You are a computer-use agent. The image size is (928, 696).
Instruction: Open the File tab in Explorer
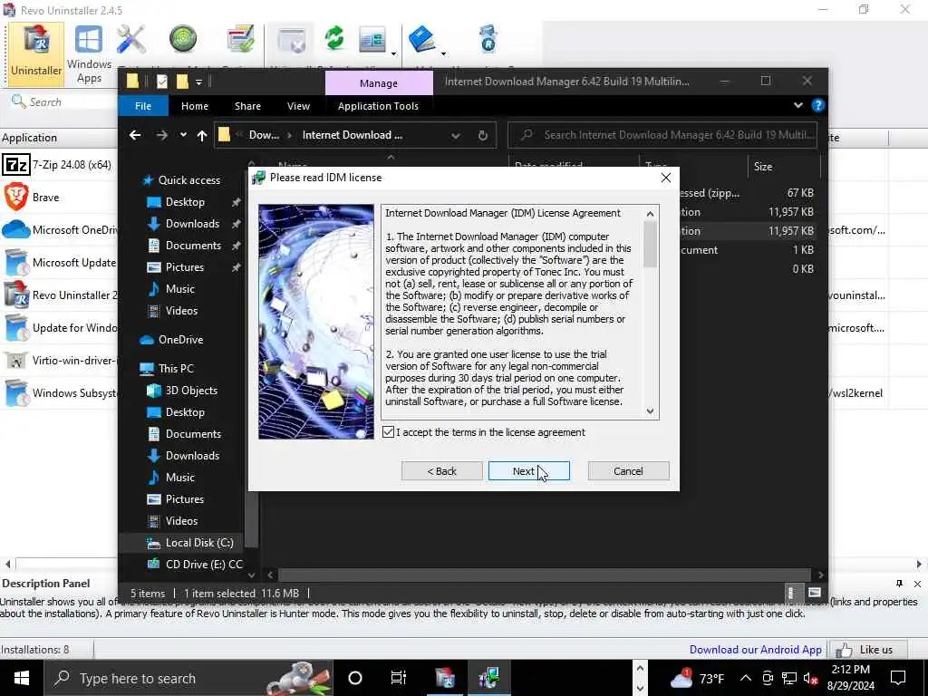(x=143, y=106)
